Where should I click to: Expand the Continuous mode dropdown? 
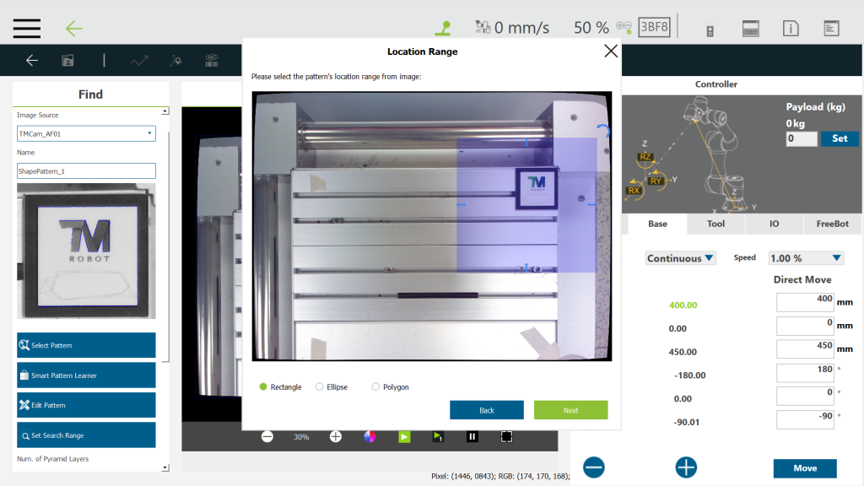pos(680,258)
